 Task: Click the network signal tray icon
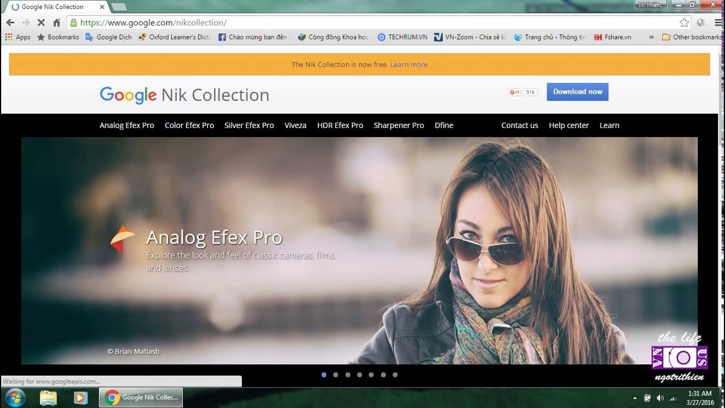click(x=672, y=398)
